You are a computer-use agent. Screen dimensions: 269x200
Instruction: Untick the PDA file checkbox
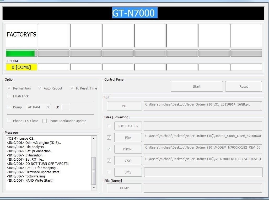109,138
